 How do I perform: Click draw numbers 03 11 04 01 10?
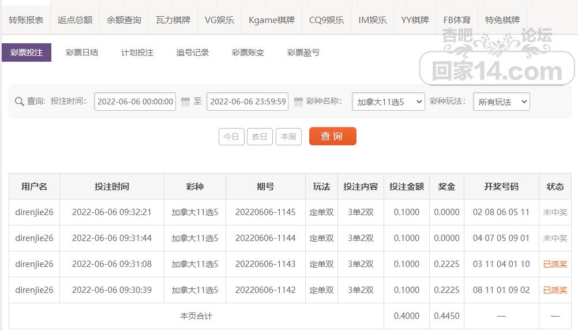pyautogui.click(x=501, y=264)
